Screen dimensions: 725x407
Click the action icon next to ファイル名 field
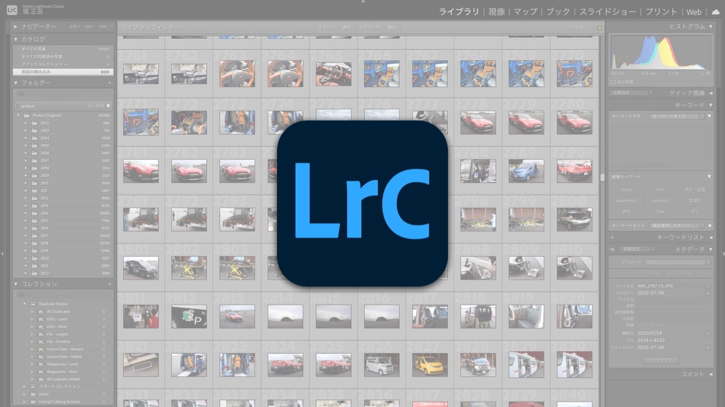pyautogui.click(x=708, y=286)
